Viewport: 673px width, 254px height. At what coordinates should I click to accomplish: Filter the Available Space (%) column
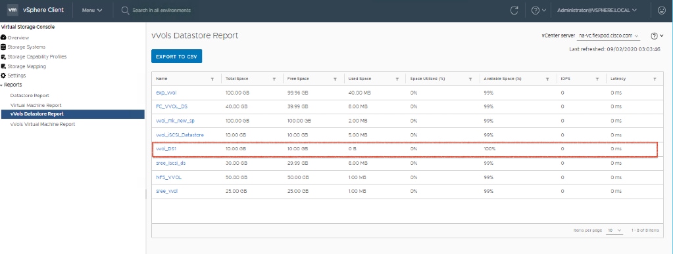[547, 79]
